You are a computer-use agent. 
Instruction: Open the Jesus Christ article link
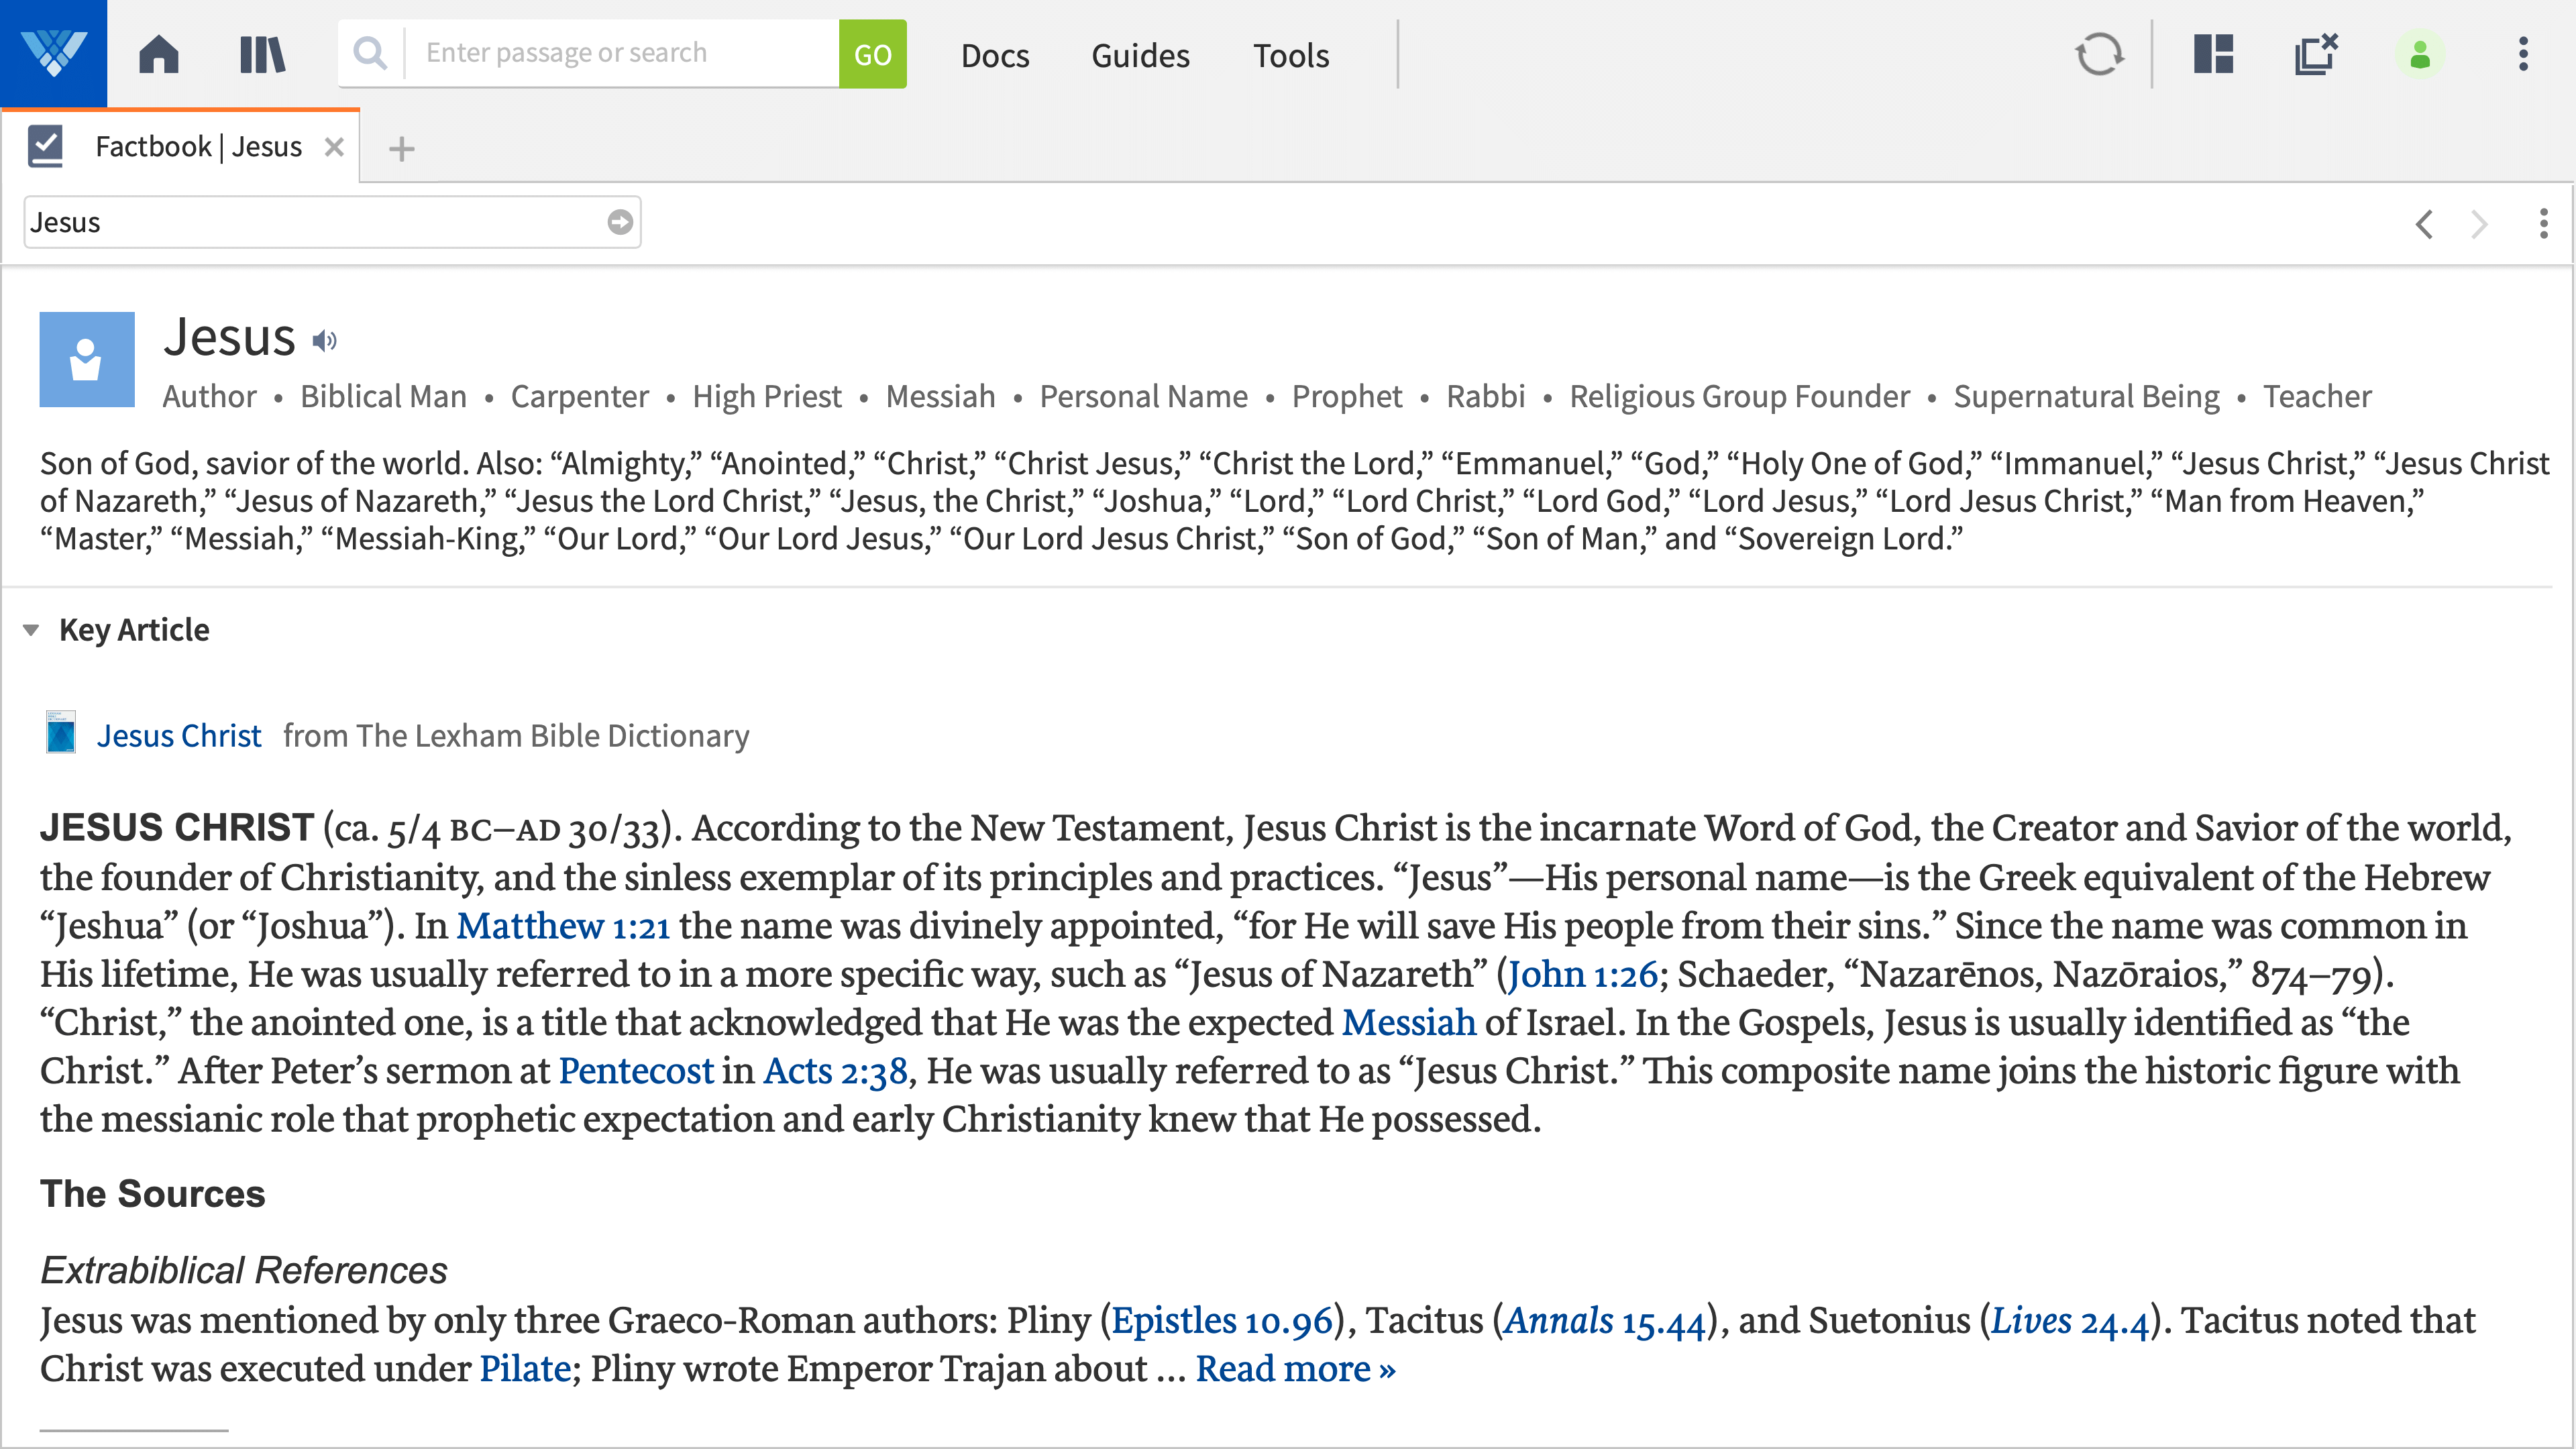click(179, 735)
